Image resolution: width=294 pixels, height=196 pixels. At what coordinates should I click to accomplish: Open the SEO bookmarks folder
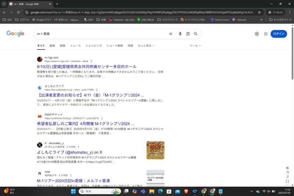[7, 20]
